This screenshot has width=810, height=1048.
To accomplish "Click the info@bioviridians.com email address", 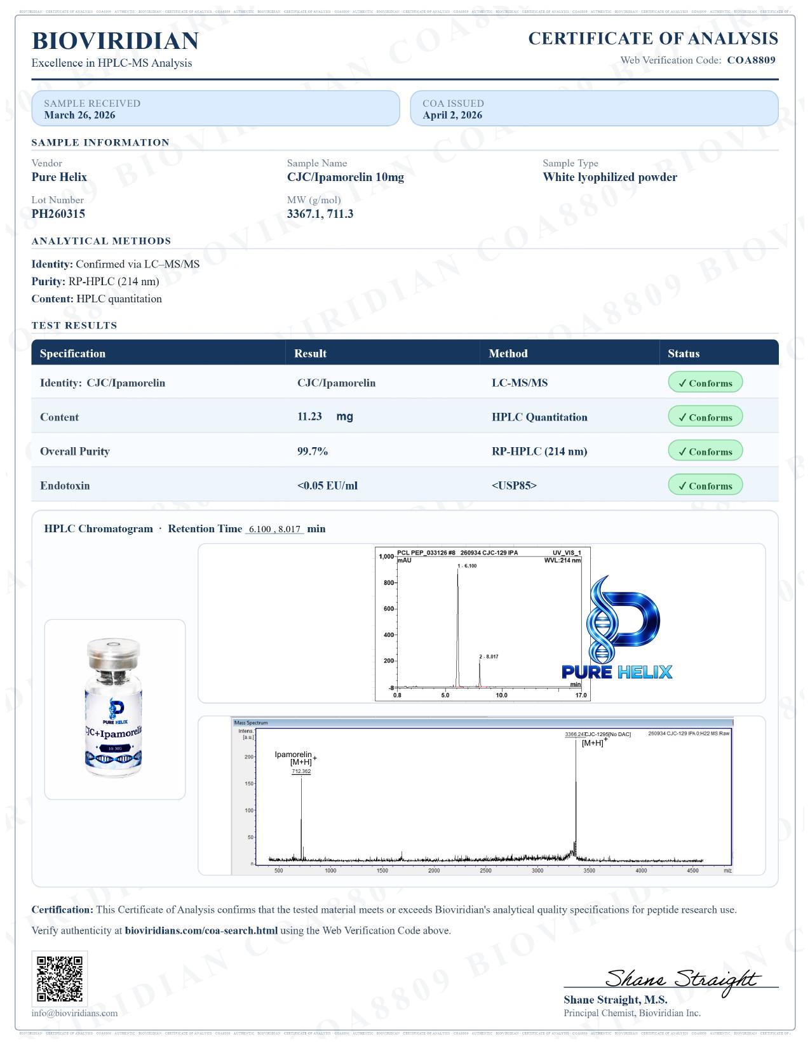I will coord(74,1014).
